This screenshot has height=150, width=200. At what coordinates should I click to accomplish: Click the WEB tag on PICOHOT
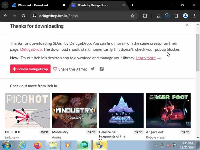44,132
